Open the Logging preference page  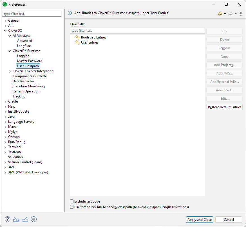coord(23,56)
